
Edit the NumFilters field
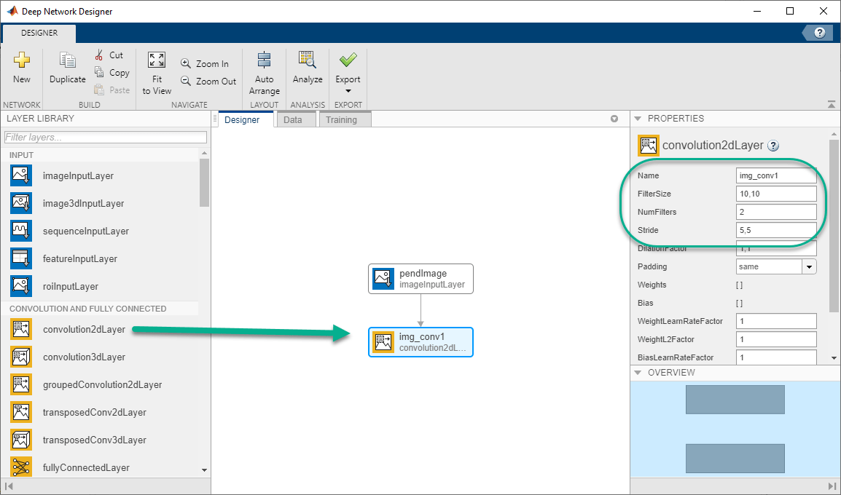[x=776, y=212]
